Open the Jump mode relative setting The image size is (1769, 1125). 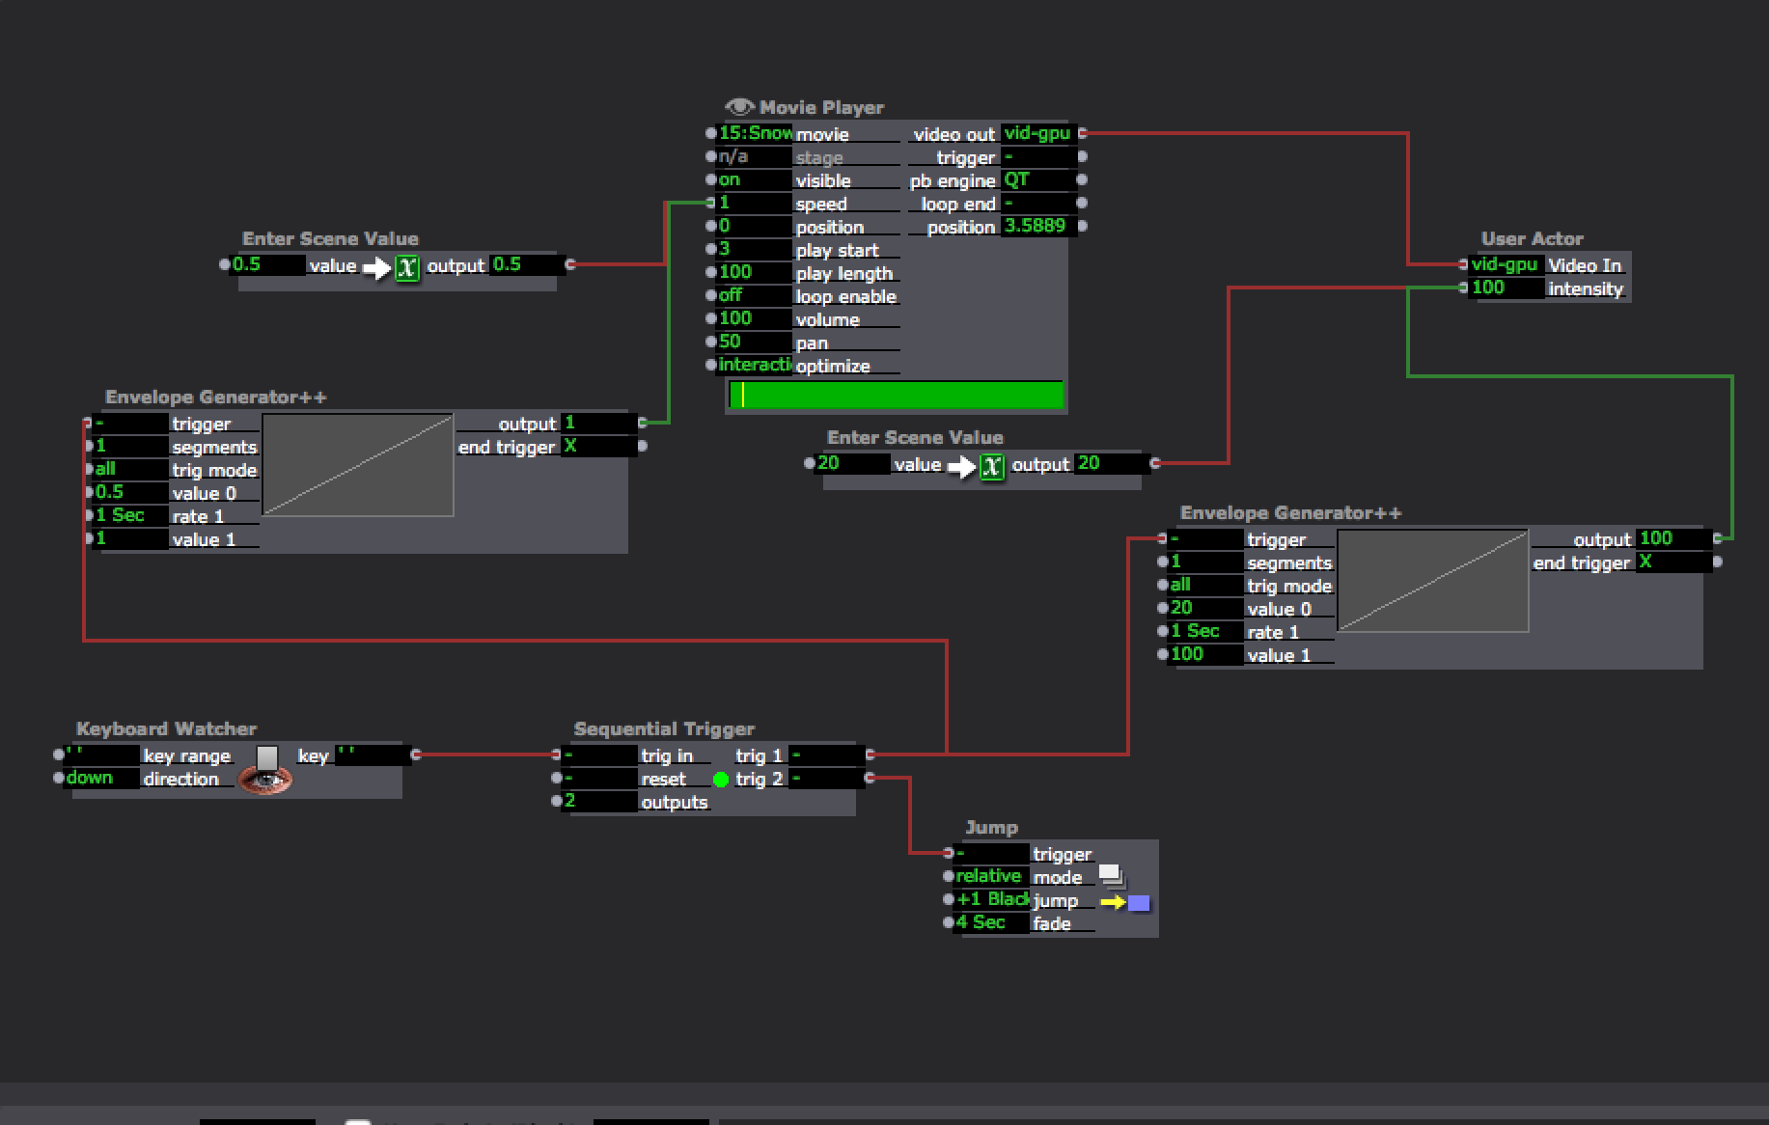click(x=991, y=876)
